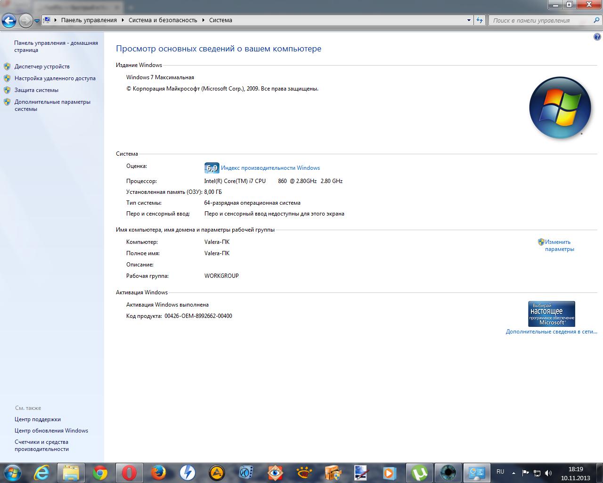Screen dimensions: 603x483
Task: Expand arrow before Панель управления breadcrumb
Action: [x=56, y=20]
